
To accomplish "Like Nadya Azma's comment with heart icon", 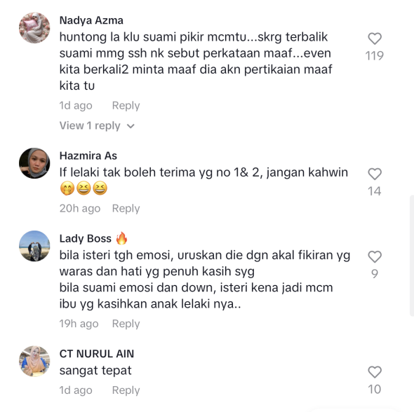I will point(375,39).
